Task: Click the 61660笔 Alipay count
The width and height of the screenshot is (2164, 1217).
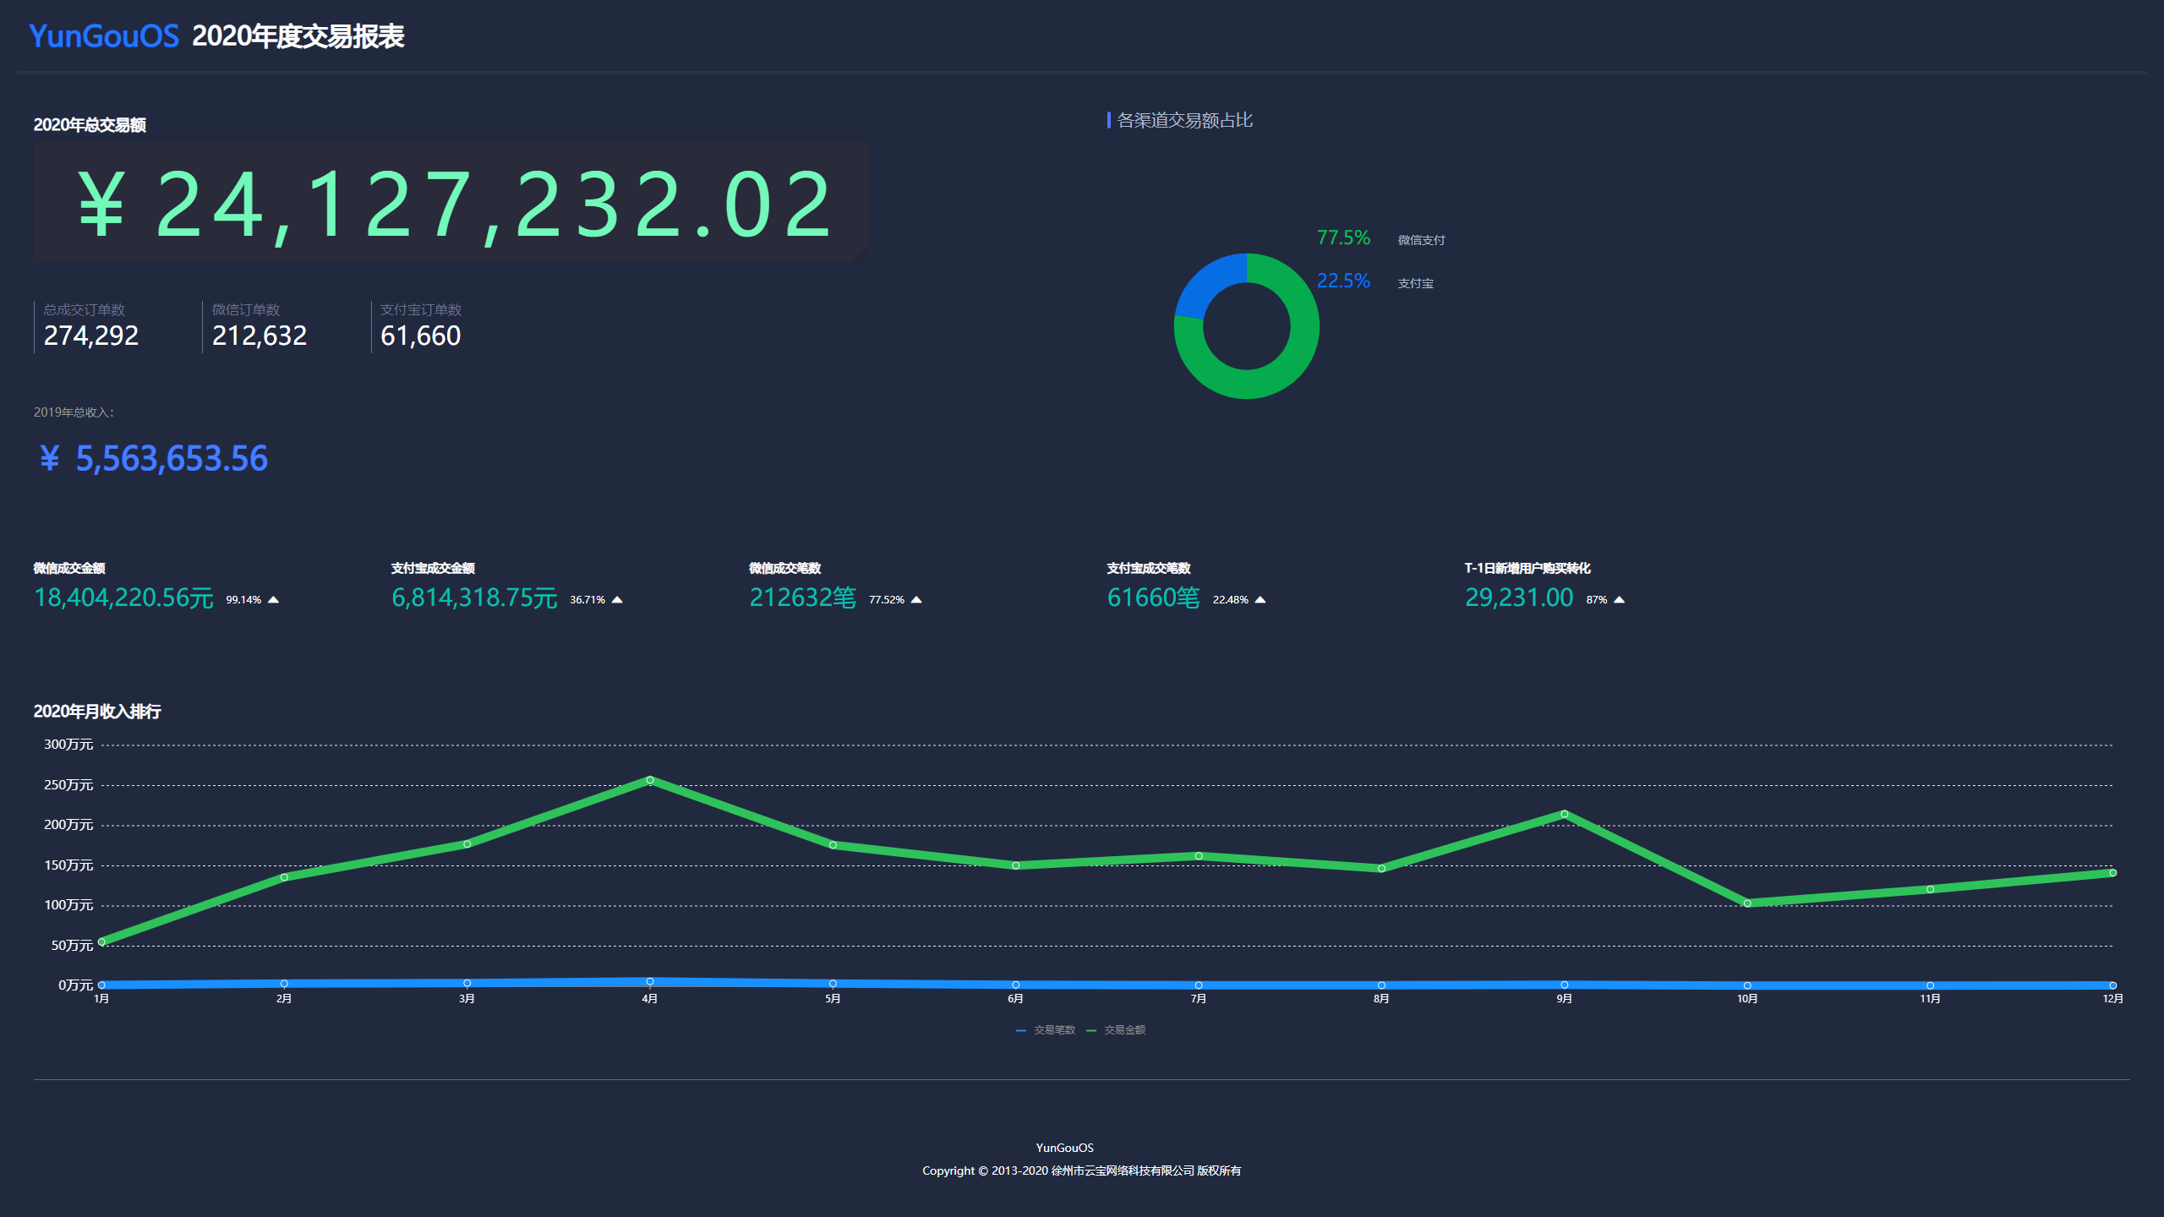Action: pos(1153,598)
